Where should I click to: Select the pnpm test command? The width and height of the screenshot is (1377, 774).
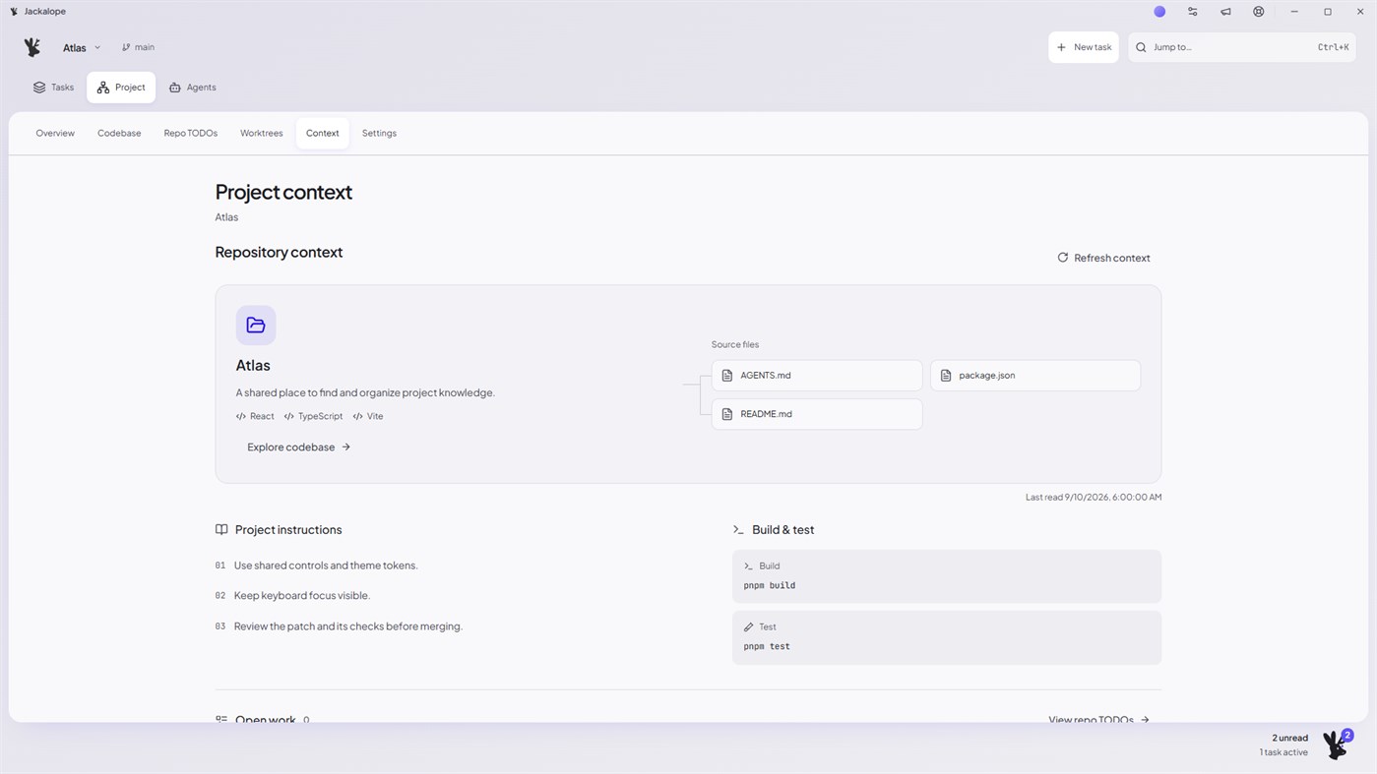(x=767, y=646)
